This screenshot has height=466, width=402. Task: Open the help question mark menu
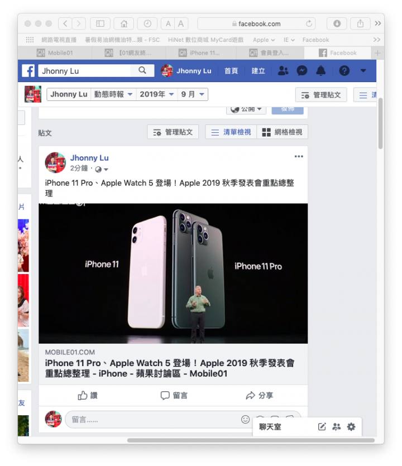coord(344,71)
